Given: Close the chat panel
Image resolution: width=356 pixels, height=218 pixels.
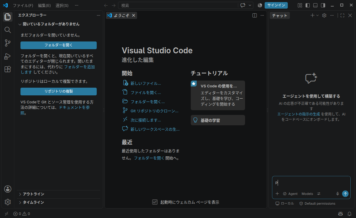Looking at the screenshot, I should [x=350, y=15].
